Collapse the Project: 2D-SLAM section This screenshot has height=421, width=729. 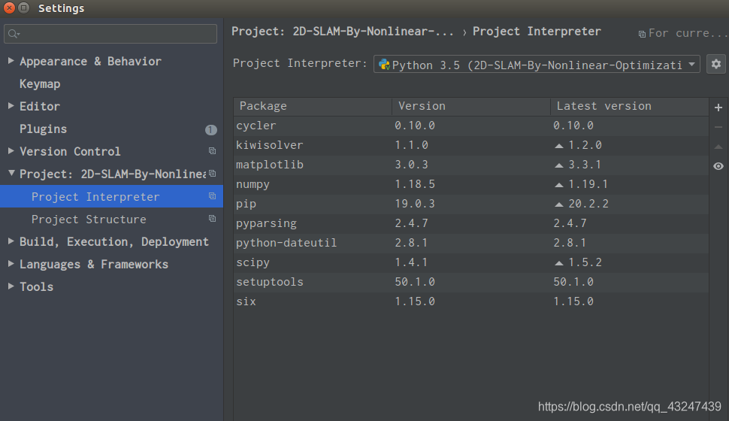pos(11,173)
